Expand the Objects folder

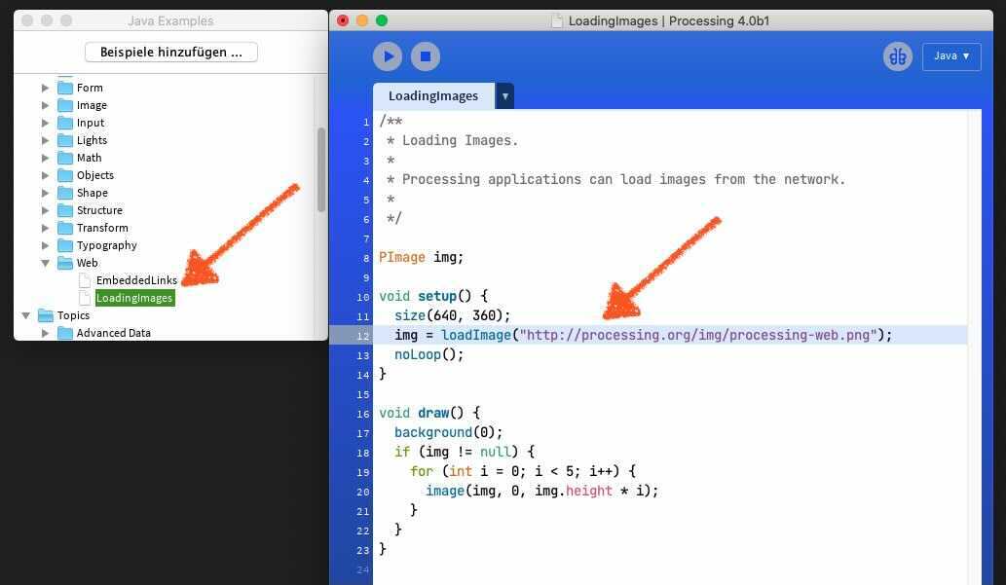45,175
